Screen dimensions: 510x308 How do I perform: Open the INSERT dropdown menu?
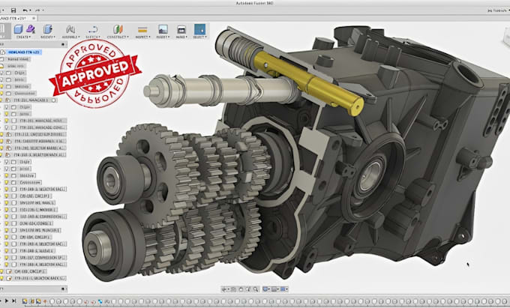163,37
